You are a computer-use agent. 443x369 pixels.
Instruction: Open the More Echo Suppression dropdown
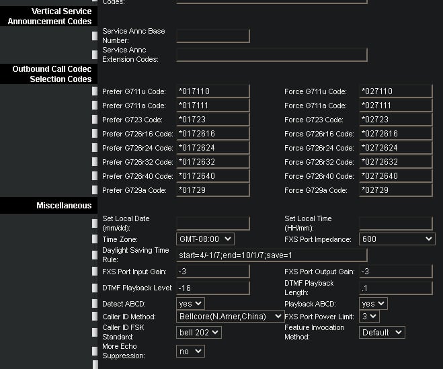point(190,351)
